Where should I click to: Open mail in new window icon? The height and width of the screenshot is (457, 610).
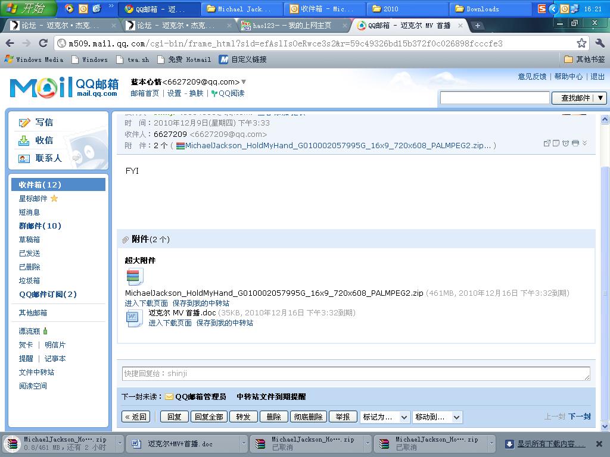547,143
